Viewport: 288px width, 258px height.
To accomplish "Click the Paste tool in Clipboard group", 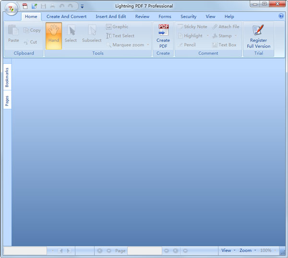I will (x=13, y=34).
